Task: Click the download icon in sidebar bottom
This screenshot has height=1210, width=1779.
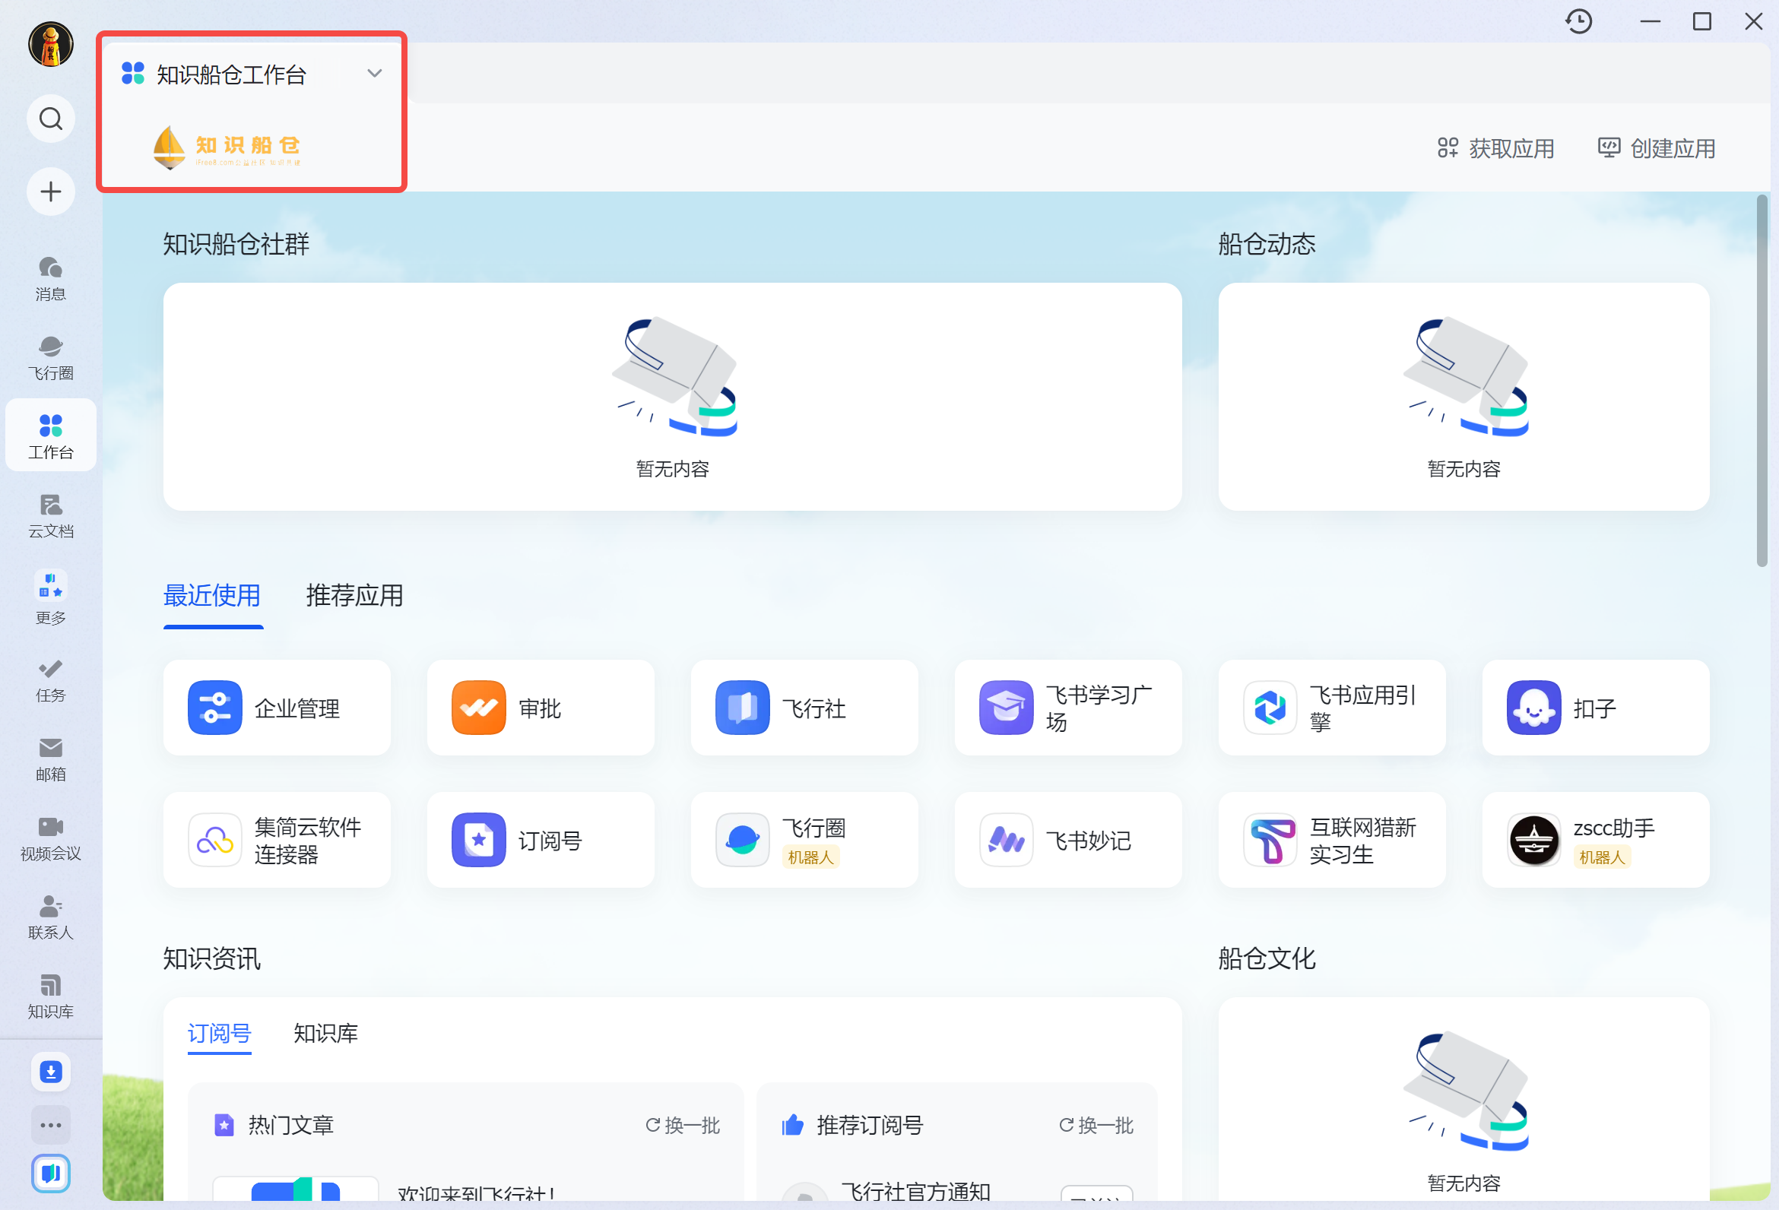Action: (x=50, y=1072)
